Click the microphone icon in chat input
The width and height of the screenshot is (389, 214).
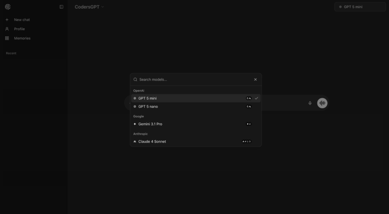[310, 103]
